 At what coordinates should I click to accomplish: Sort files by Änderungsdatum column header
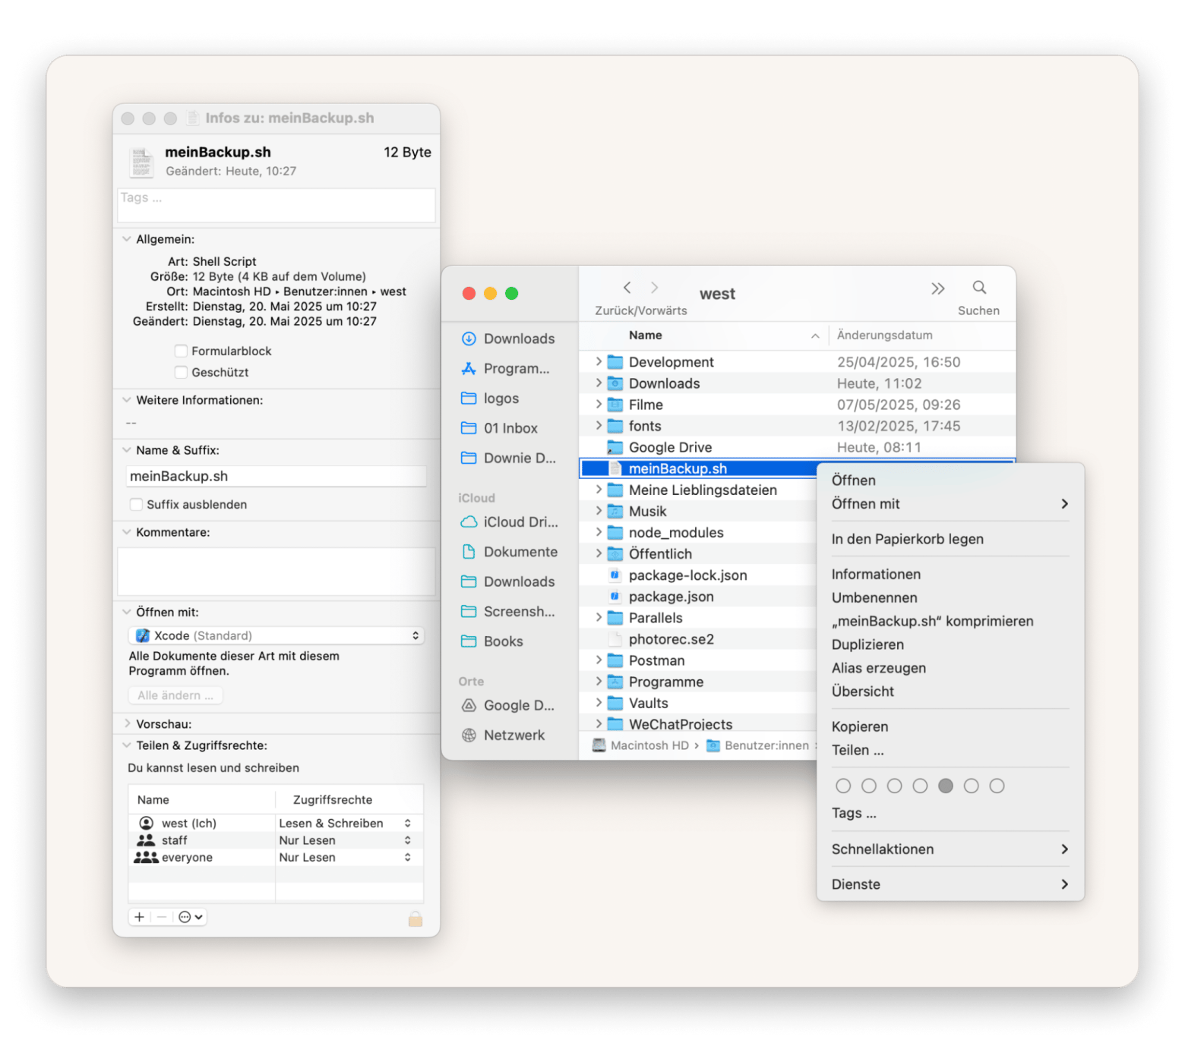pos(884,335)
